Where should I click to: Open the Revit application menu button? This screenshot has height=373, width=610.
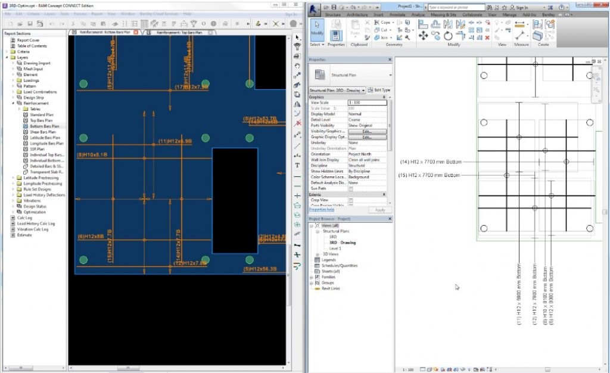click(x=313, y=10)
